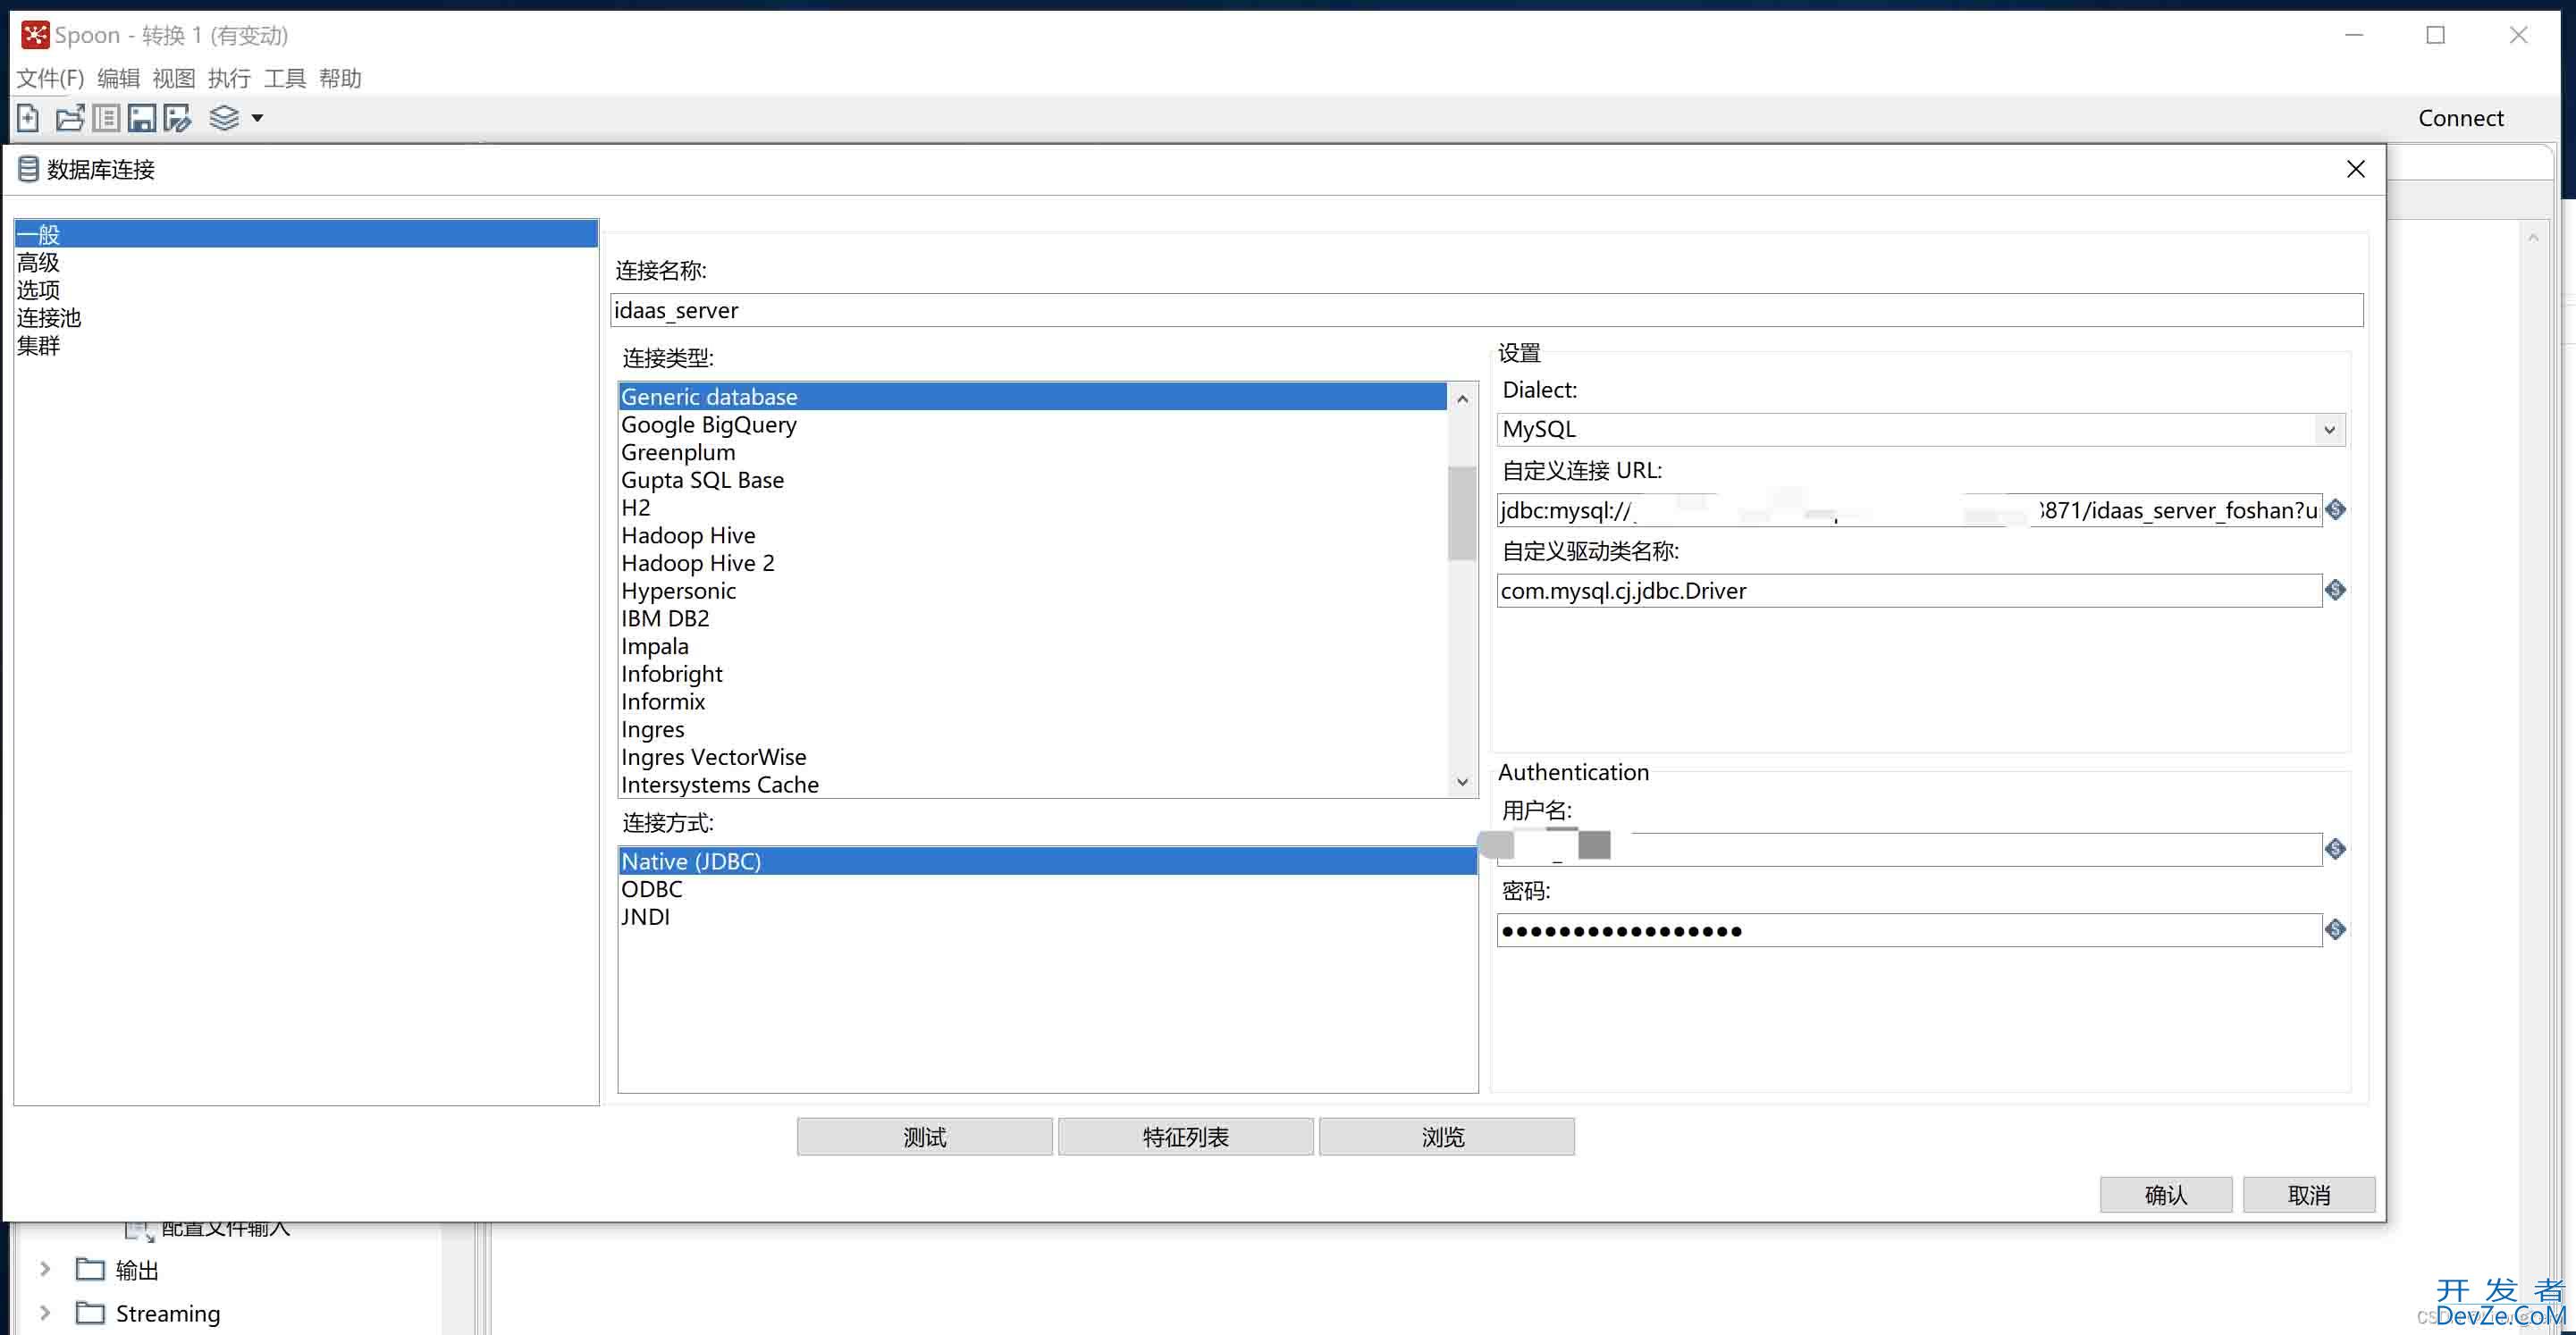Select Native (JDBC) access method
This screenshot has height=1335, width=2576.
point(1047,861)
